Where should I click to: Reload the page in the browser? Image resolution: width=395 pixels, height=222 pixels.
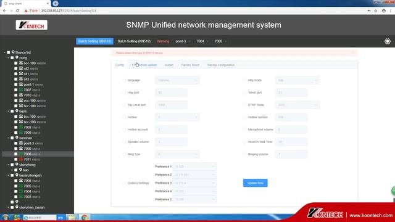pyautogui.click(x=18, y=10)
